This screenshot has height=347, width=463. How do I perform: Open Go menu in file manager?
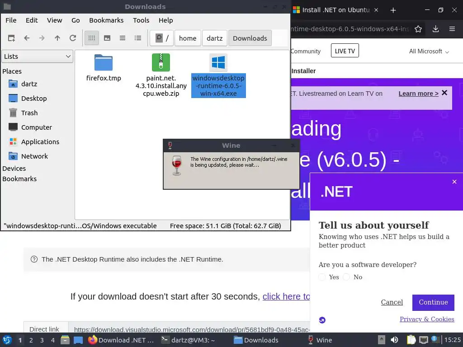click(x=76, y=20)
